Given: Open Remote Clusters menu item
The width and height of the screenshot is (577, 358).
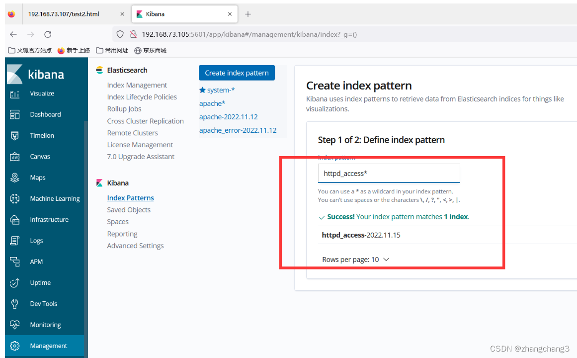Looking at the screenshot, I should click(133, 133).
